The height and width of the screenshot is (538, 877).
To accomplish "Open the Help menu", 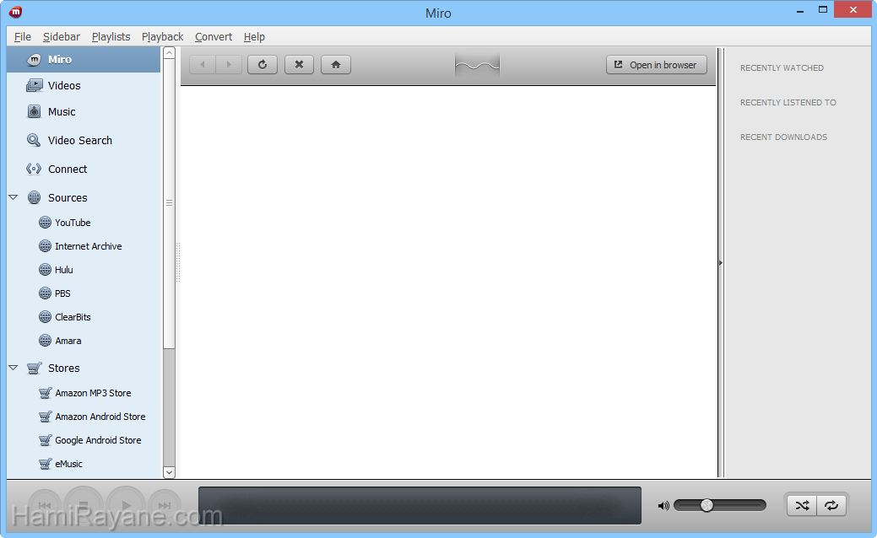I will coord(254,37).
